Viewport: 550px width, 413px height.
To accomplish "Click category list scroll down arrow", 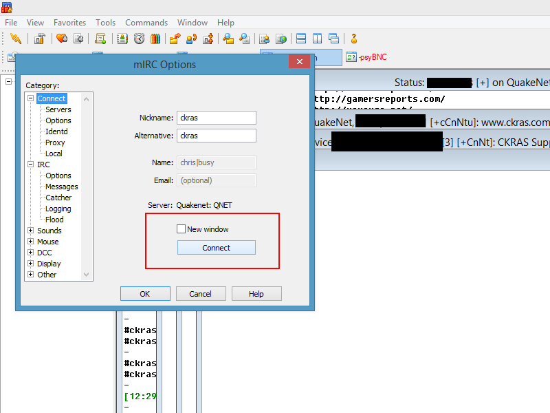I will pyautogui.click(x=87, y=274).
